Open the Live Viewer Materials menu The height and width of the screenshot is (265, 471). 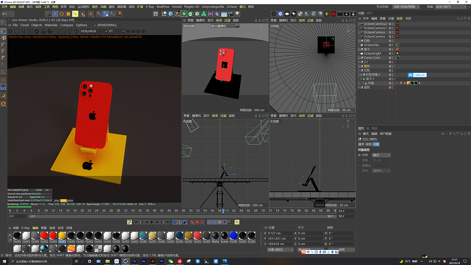[51, 25]
